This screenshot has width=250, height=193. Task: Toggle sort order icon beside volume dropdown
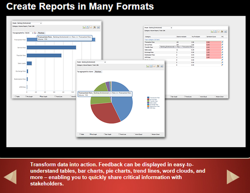coord(35,33)
